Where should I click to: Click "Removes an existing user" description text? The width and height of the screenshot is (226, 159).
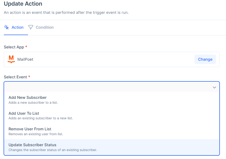pyautogui.click(x=36, y=134)
